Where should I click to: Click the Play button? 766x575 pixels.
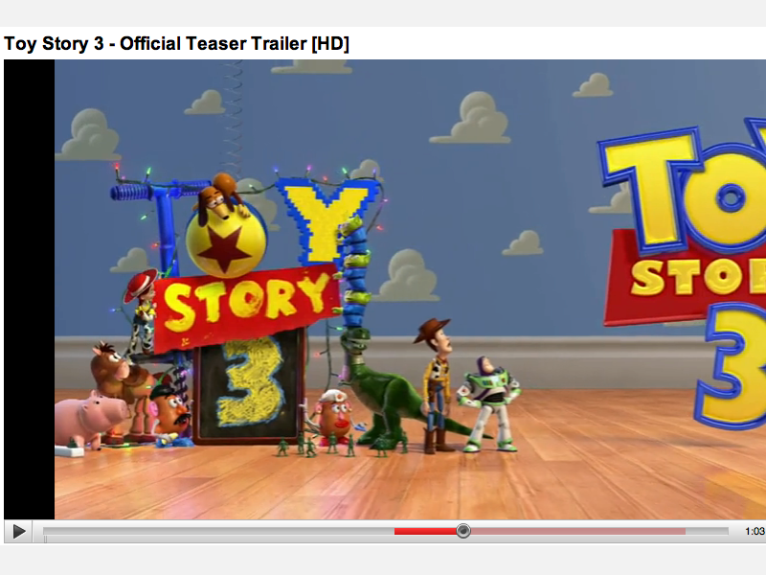[18, 532]
